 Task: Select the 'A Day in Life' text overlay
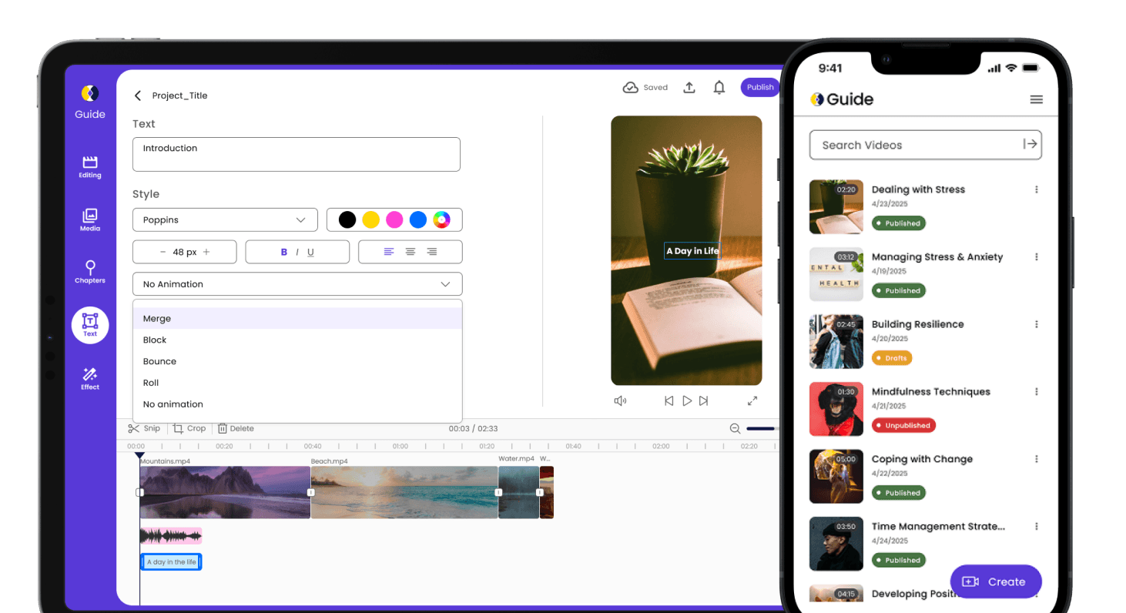[692, 251]
